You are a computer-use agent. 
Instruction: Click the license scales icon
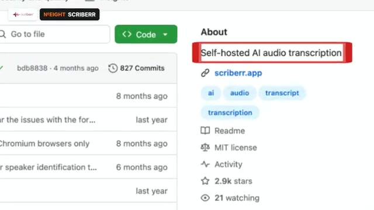click(x=205, y=148)
